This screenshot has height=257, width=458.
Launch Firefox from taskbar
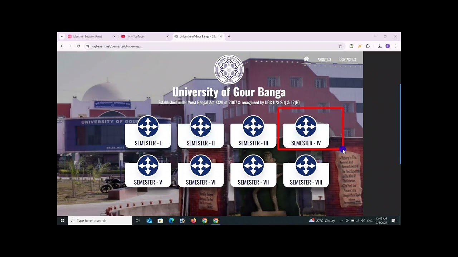[x=194, y=221]
